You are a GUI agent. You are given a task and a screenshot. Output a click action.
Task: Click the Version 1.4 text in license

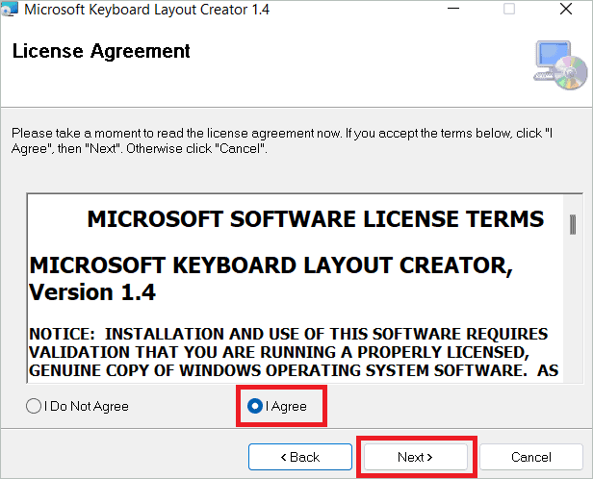(x=92, y=292)
